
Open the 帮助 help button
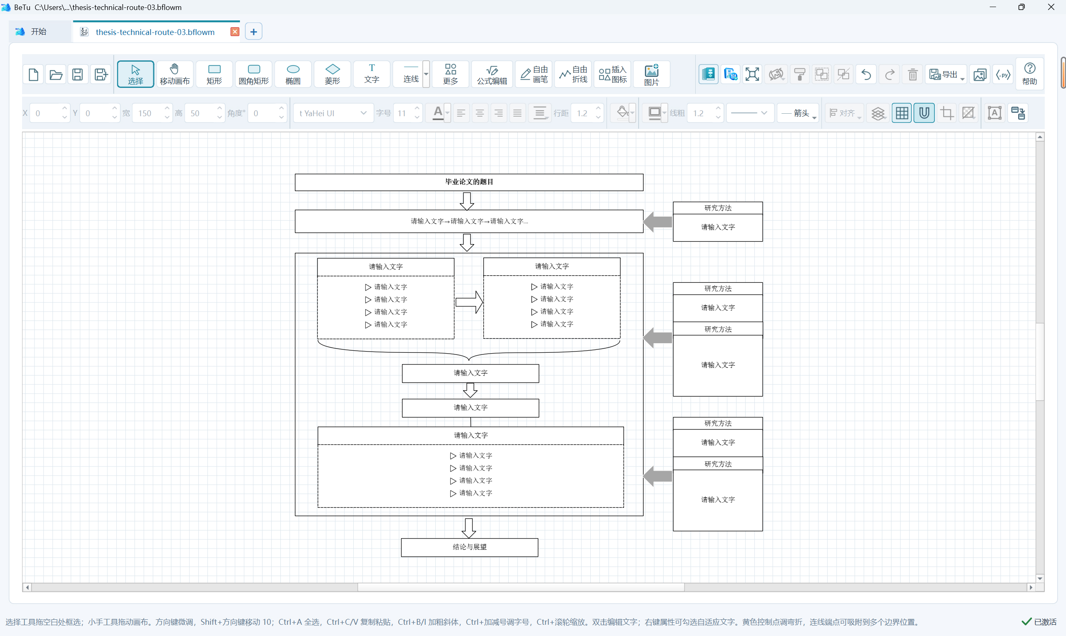coord(1030,74)
